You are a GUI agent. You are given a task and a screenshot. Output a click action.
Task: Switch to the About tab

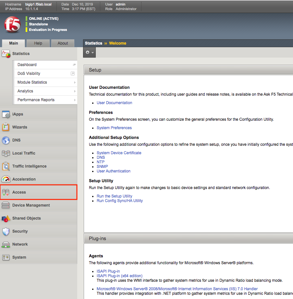[x=63, y=43]
